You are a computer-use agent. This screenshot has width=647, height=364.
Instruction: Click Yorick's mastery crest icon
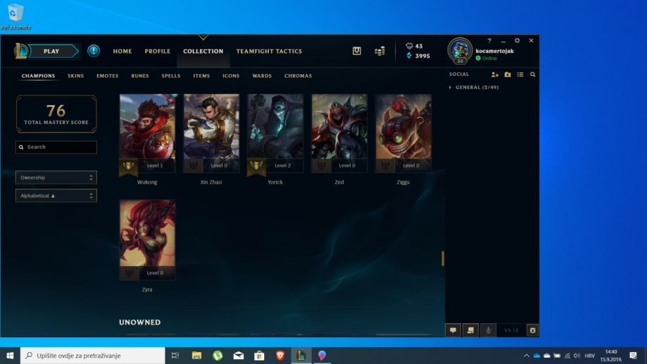(256, 166)
